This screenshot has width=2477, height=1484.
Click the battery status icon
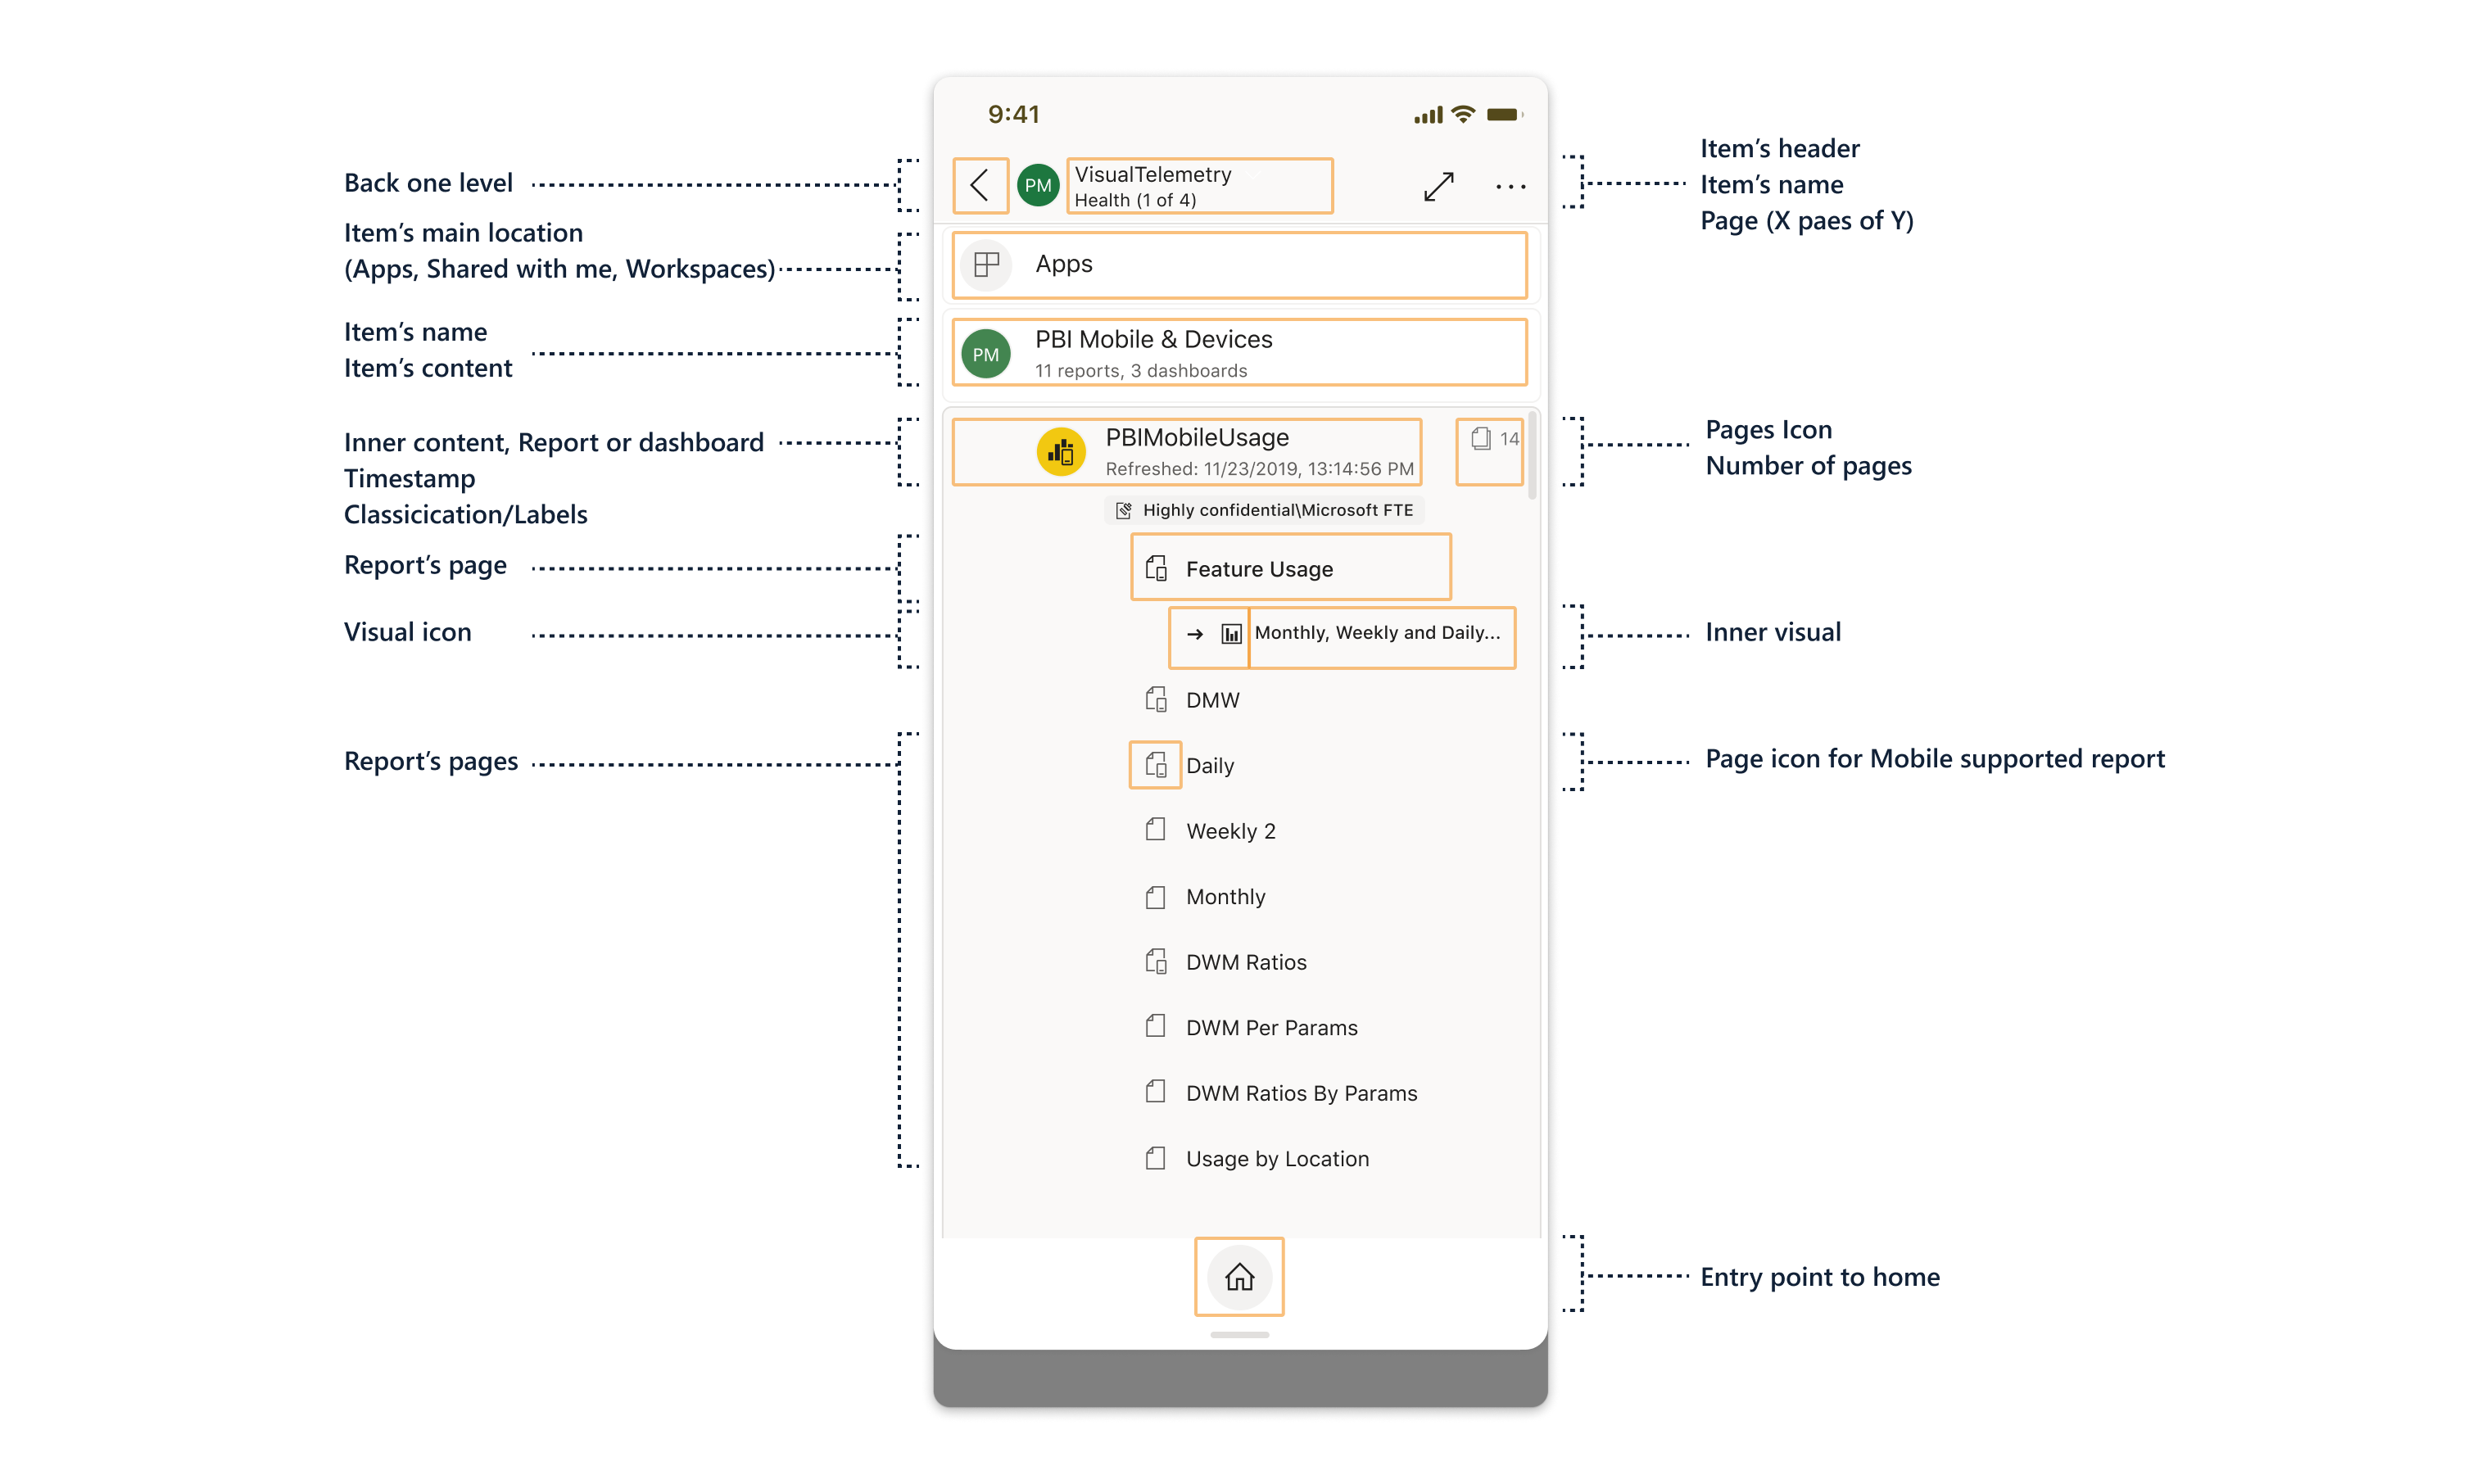[x=1505, y=114]
